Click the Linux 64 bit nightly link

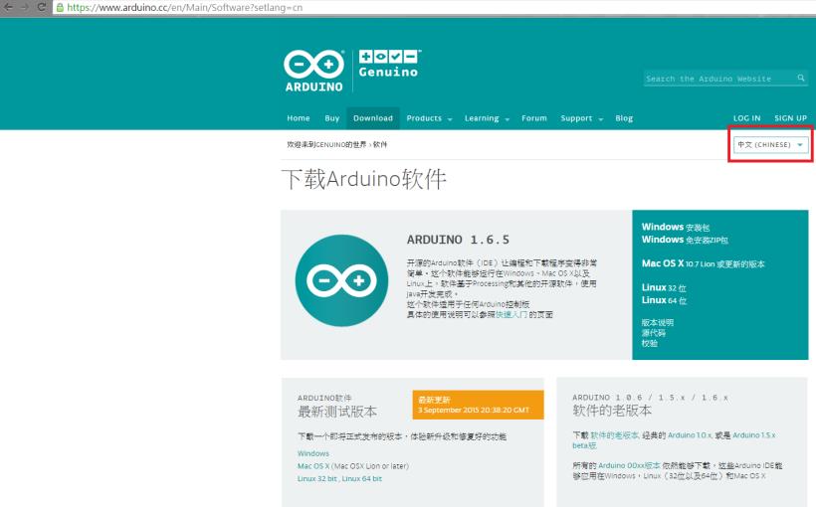pos(361,478)
